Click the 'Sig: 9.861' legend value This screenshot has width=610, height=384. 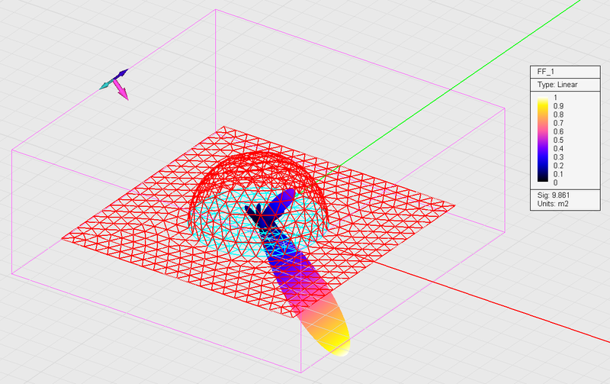[x=554, y=195]
